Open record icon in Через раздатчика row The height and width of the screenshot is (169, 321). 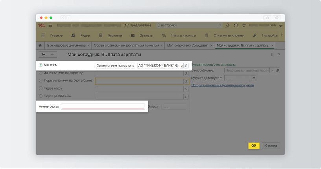(186, 97)
